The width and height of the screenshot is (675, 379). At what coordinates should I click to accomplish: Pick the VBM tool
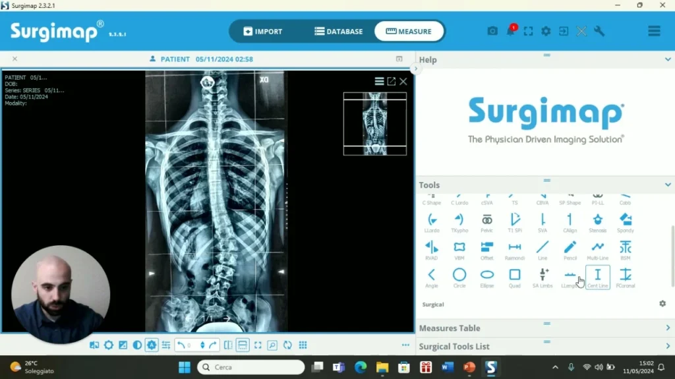(x=459, y=250)
